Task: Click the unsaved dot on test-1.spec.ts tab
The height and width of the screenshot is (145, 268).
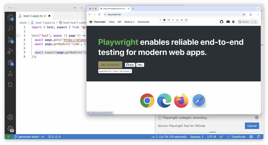Action: click(x=49, y=16)
